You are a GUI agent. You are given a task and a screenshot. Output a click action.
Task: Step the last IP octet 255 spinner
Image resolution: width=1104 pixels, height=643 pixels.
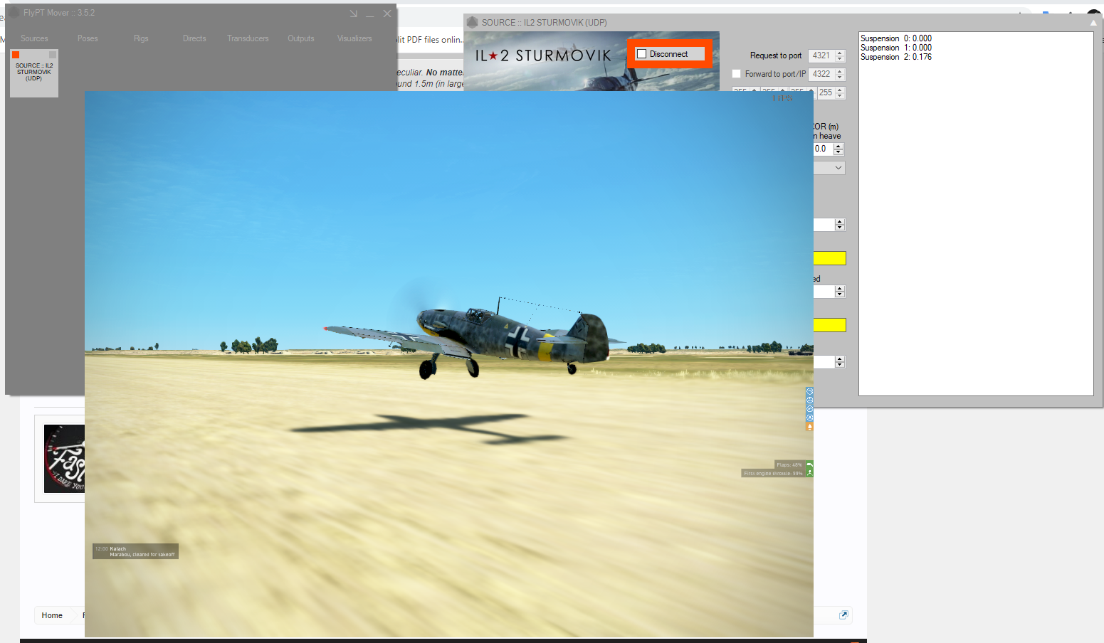[x=840, y=92]
